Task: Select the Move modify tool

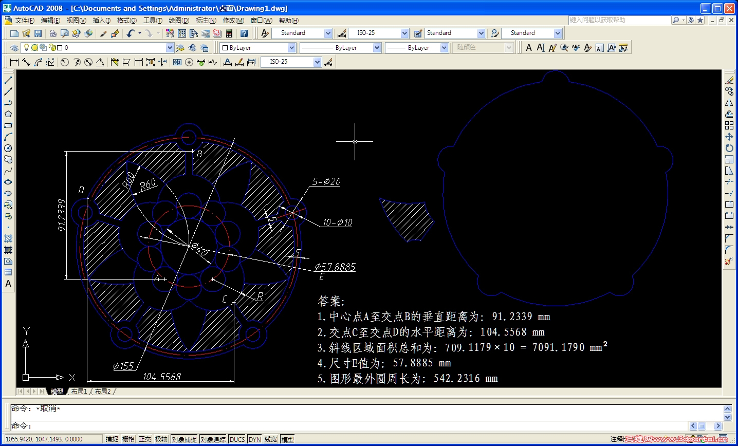Action: pyautogui.click(x=729, y=137)
